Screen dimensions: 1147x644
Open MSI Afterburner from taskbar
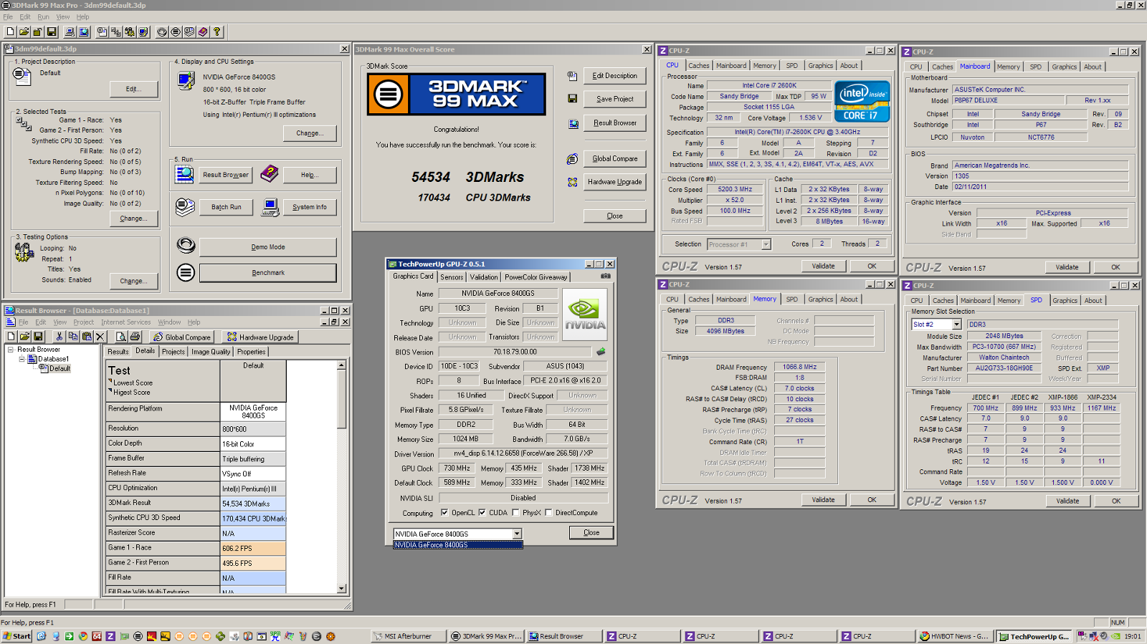point(407,636)
